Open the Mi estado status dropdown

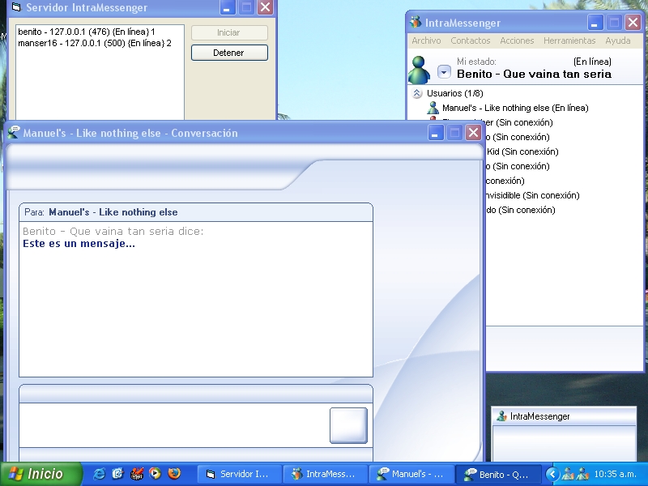(x=444, y=73)
